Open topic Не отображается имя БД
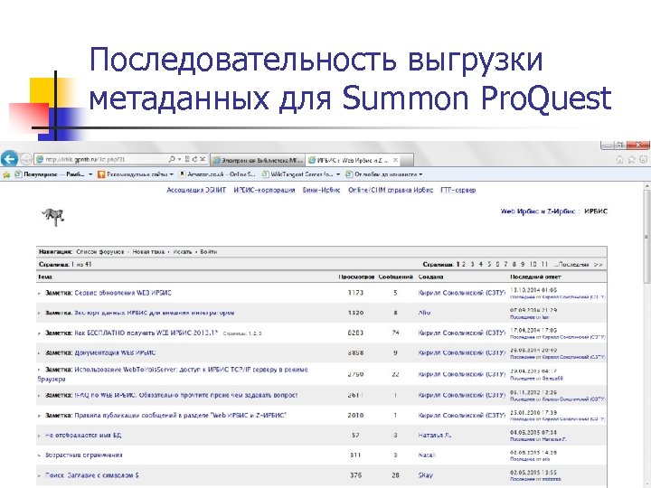The height and width of the screenshot is (488, 651). (83, 435)
